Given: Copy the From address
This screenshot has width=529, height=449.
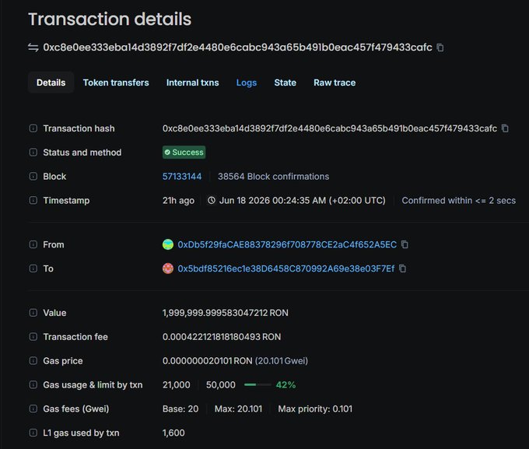Looking at the screenshot, I should click(x=405, y=244).
